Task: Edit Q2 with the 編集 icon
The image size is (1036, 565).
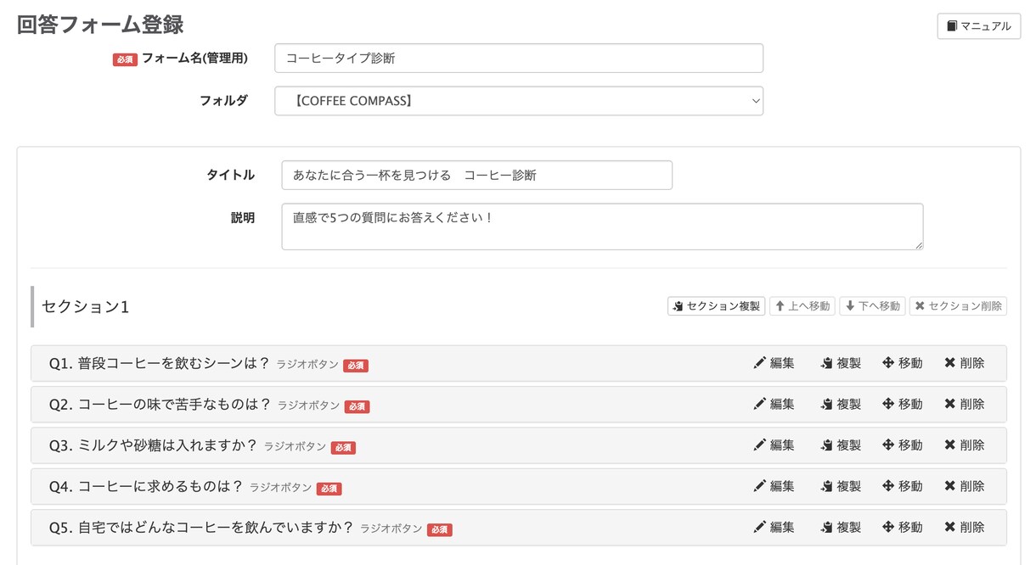Action: [774, 404]
